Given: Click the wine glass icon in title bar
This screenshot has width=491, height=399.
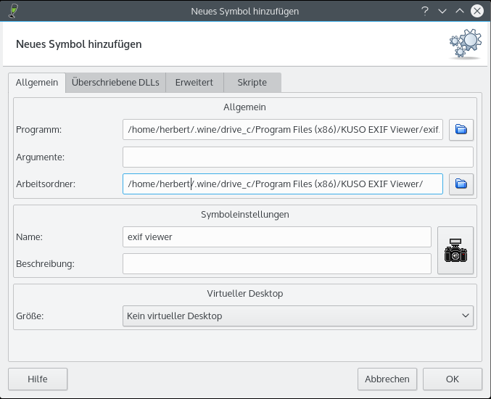Looking at the screenshot, I should [x=13, y=11].
